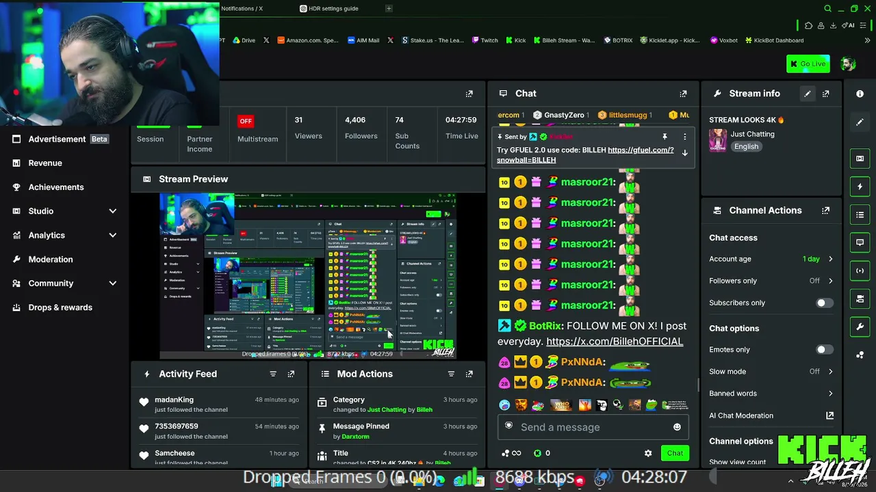Open the emoji picker in the message box
The height and width of the screenshot is (492, 876).
pos(677,427)
